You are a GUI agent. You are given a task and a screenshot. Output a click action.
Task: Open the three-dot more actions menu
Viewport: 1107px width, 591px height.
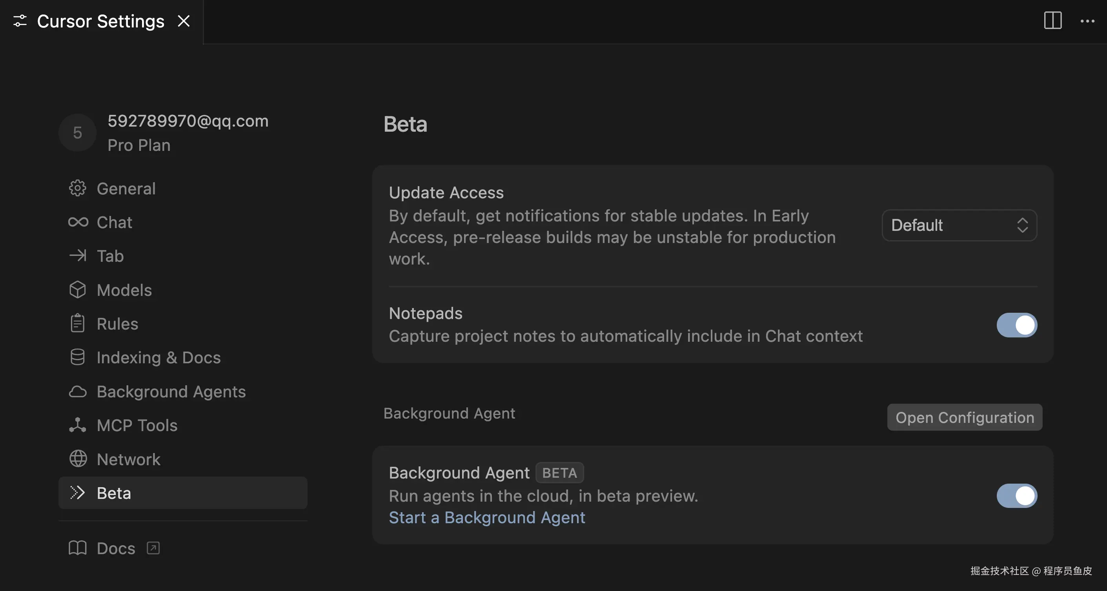tap(1087, 21)
